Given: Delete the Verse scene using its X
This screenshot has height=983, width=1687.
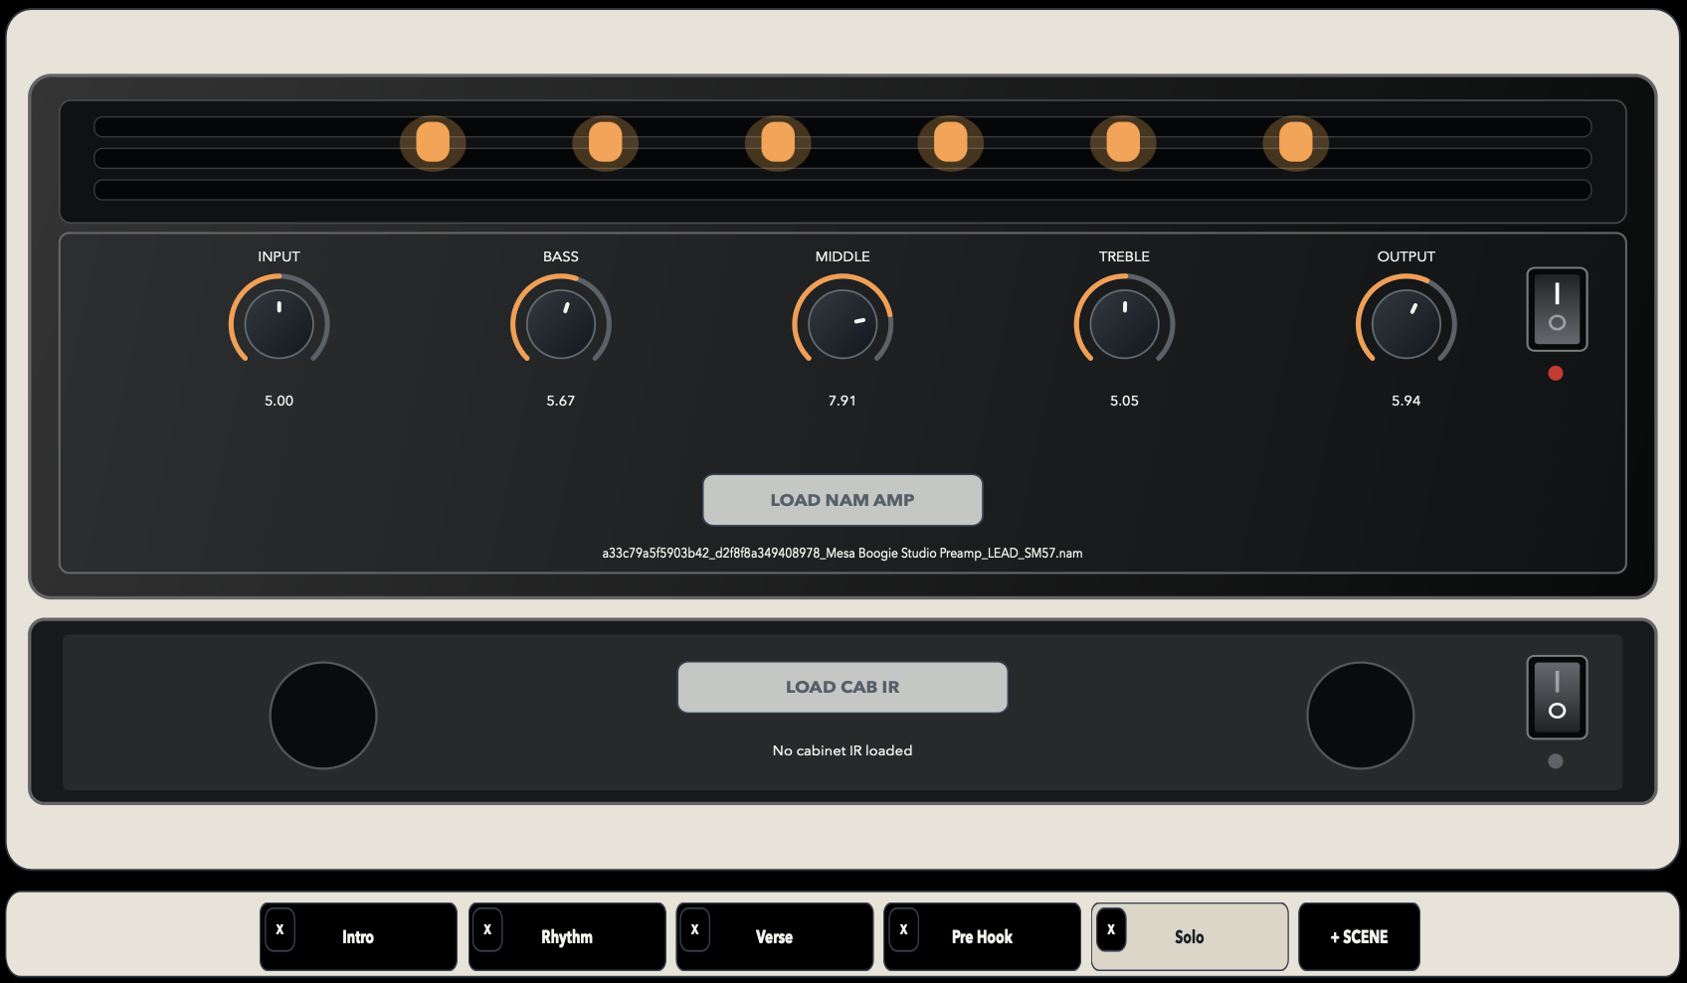Looking at the screenshot, I should (694, 930).
